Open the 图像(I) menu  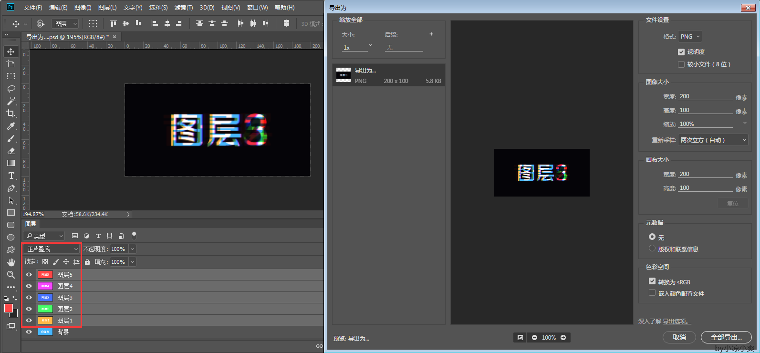point(83,7)
